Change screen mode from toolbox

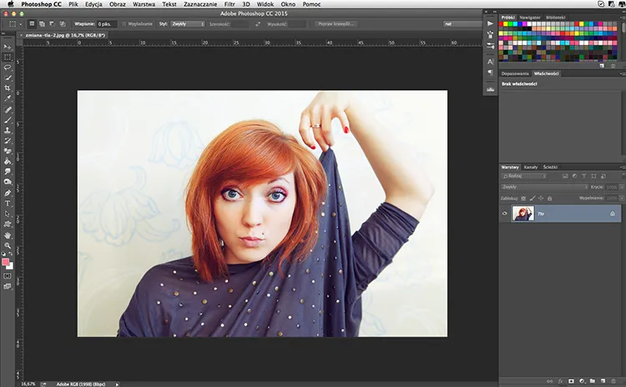click(x=8, y=286)
